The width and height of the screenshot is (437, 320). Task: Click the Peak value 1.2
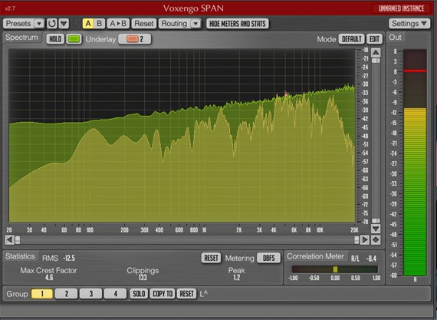(236, 278)
